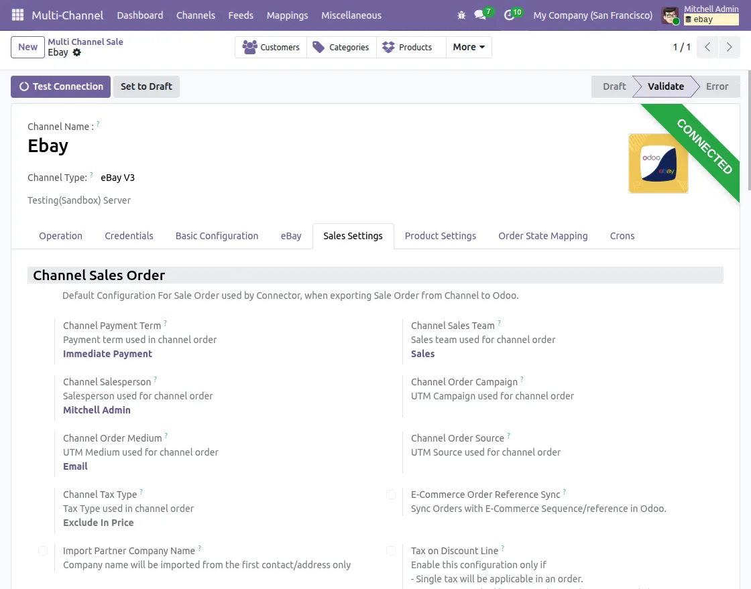Switch to the Product Settings tab

tap(440, 236)
